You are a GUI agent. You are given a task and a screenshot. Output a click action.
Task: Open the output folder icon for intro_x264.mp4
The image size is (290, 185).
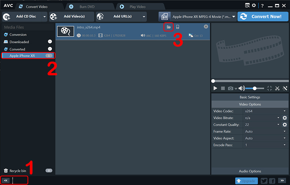[169, 27]
